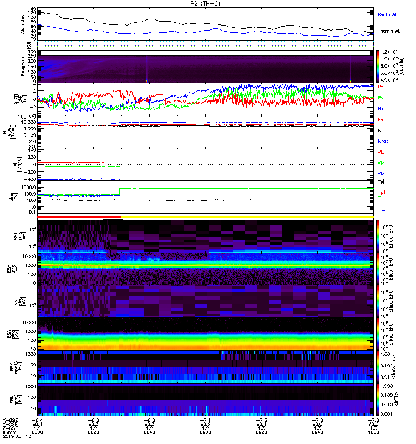
Task: Click the red Bz legend label
Action: [x=381, y=87]
